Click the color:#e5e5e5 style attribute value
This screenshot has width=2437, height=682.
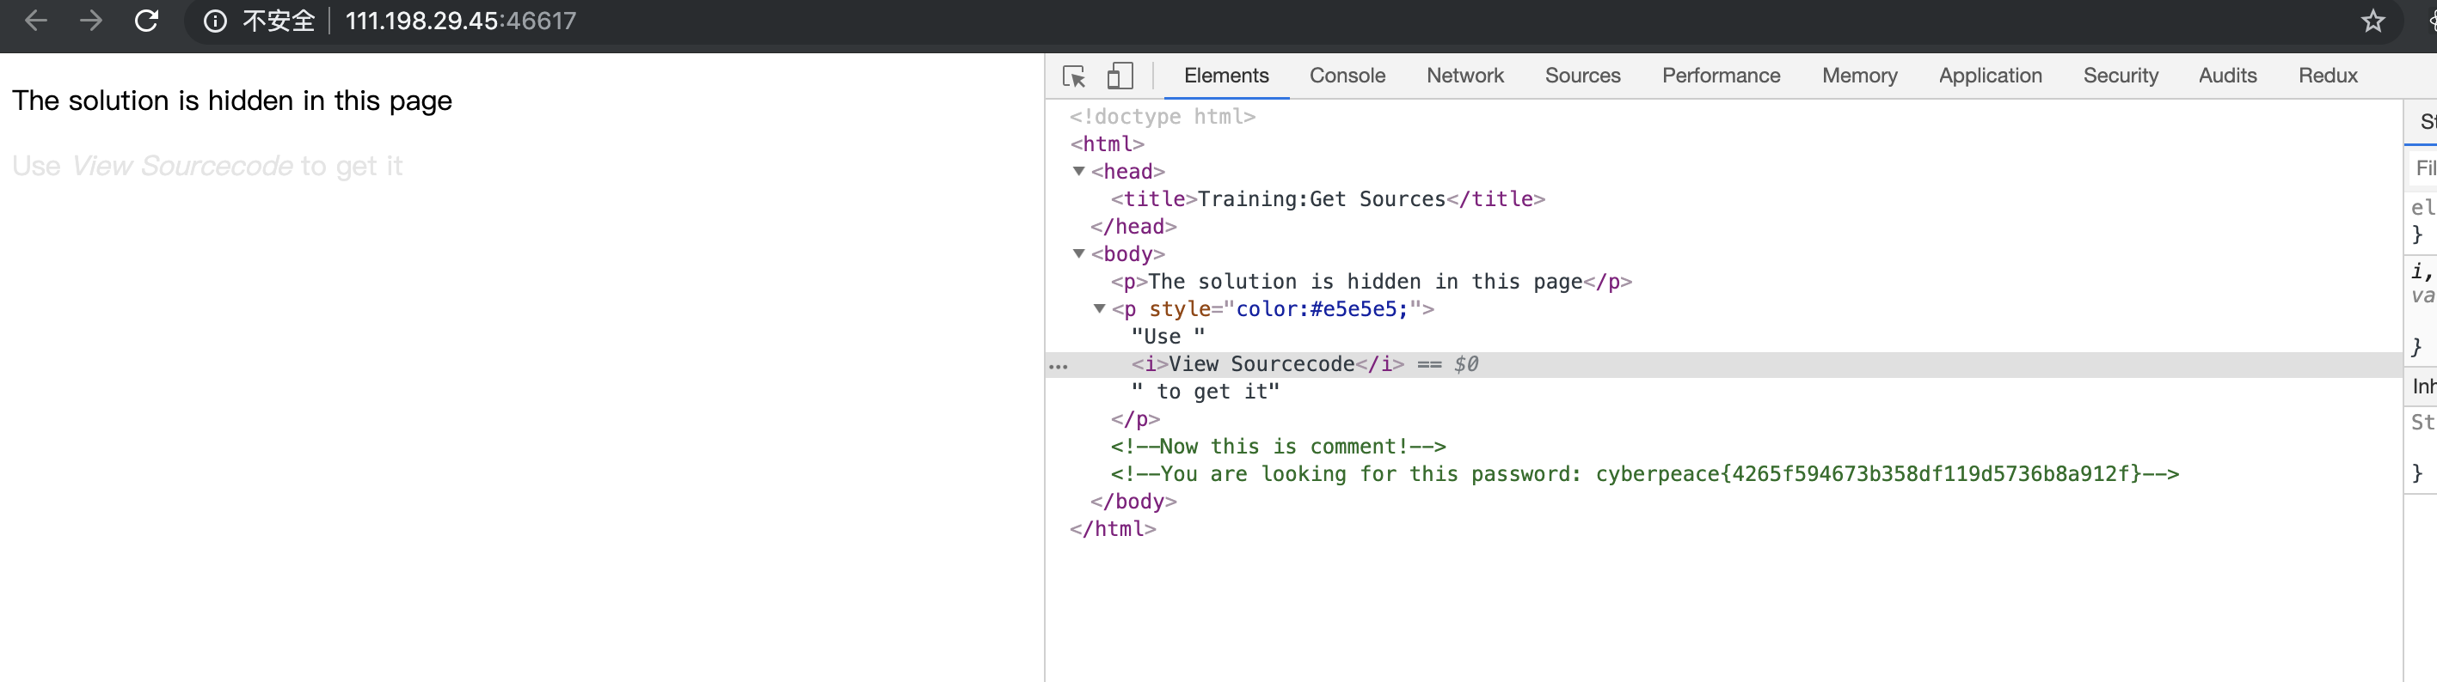1322,309
